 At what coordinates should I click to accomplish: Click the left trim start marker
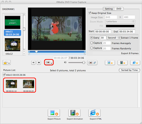coord(29,54)
